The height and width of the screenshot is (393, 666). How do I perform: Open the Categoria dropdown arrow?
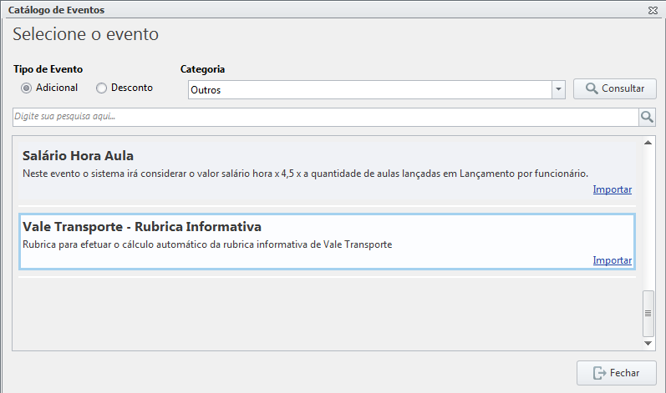point(558,89)
